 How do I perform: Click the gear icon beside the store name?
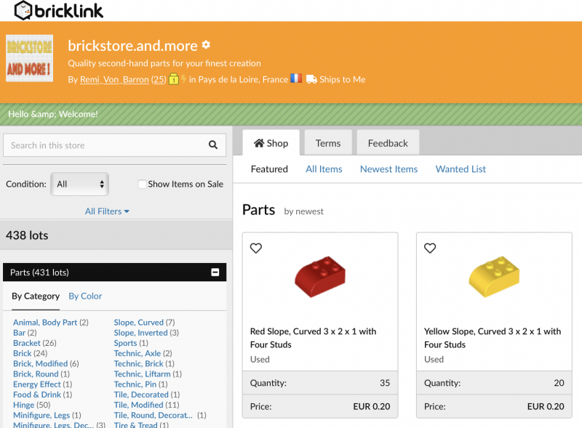206,45
